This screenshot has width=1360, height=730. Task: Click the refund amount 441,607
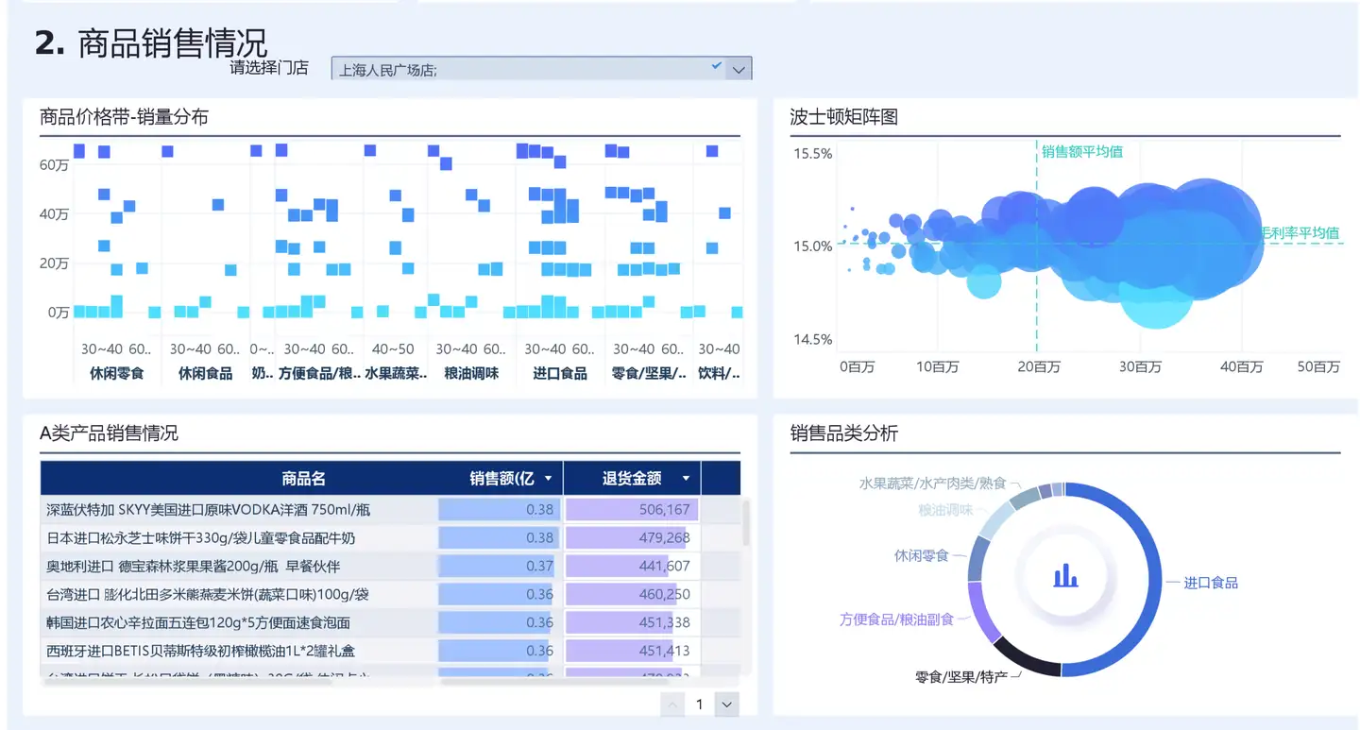click(665, 566)
